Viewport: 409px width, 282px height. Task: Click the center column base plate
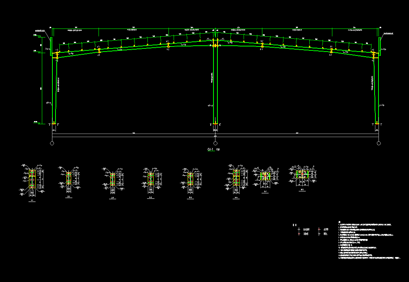tap(215, 124)
